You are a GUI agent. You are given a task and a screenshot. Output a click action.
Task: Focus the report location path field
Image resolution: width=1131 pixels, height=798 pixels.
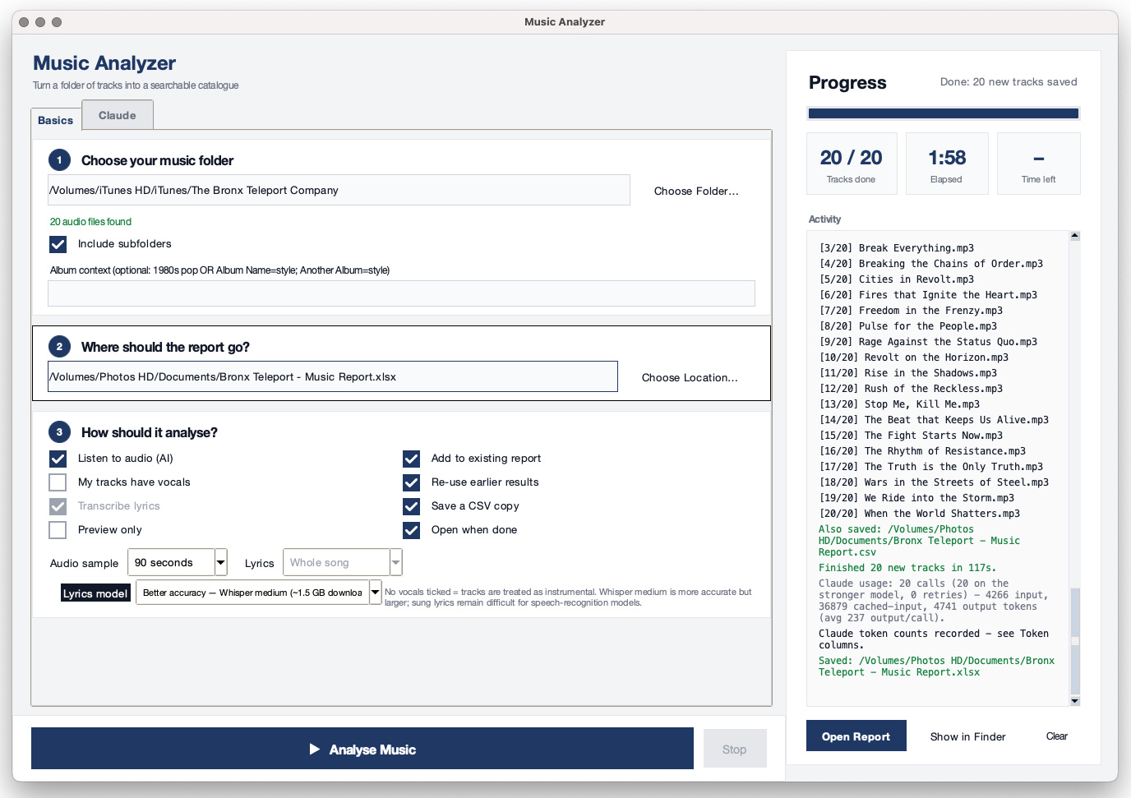point(333,377)
